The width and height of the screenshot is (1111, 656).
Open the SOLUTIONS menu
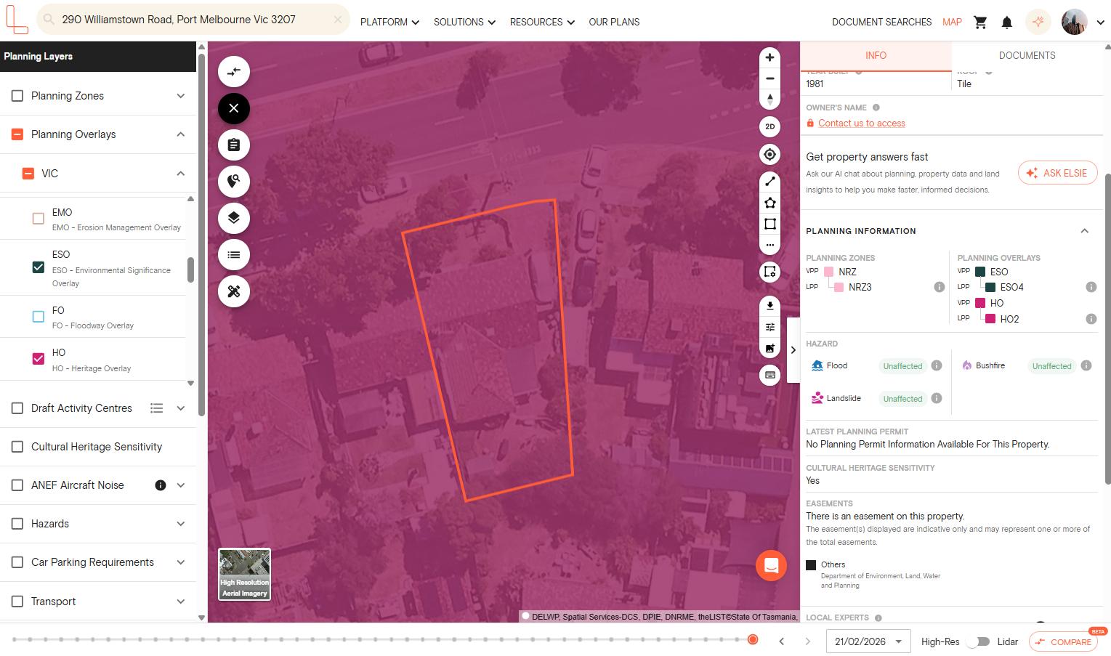point(465,23)
